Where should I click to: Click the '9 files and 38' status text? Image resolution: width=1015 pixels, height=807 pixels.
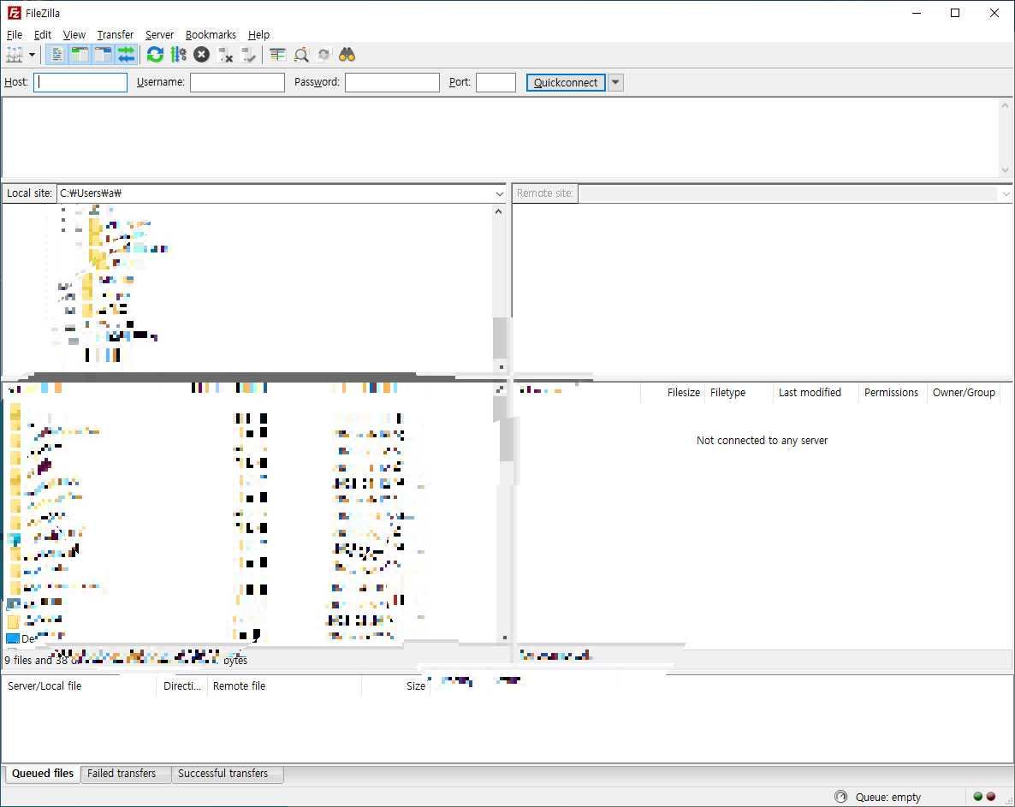pos(36,660)
